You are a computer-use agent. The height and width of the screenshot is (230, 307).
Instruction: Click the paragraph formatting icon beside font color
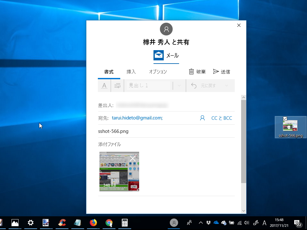tap(117, 85)
